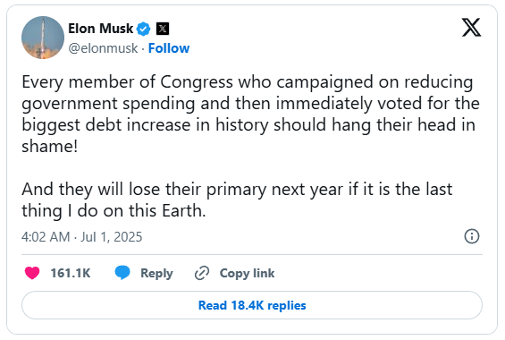
Task: Choose the Copy link text
Action: click(x=247, y=273)
